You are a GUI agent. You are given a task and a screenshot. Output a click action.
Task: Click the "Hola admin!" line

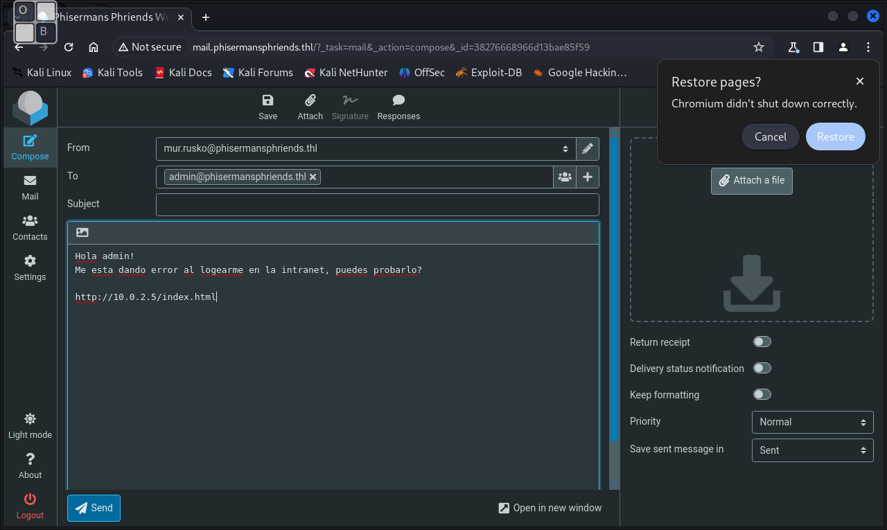(x=105, y=256)
